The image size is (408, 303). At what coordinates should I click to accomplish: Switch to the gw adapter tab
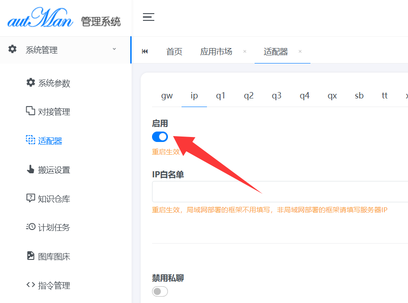167,96
